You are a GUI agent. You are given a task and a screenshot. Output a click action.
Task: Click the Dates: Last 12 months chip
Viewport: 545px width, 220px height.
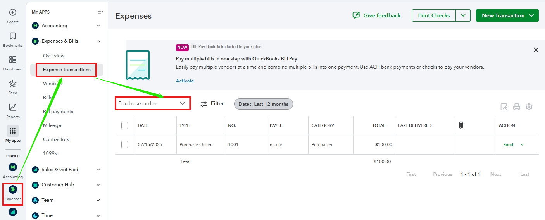click(x=264, y=104)
